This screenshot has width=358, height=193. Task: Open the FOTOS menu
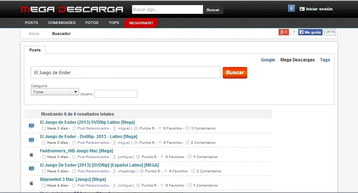pos(92,23)
